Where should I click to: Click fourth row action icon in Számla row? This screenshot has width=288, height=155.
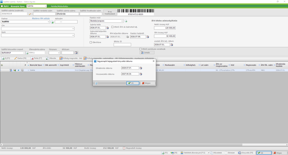[x=22, y=70]
